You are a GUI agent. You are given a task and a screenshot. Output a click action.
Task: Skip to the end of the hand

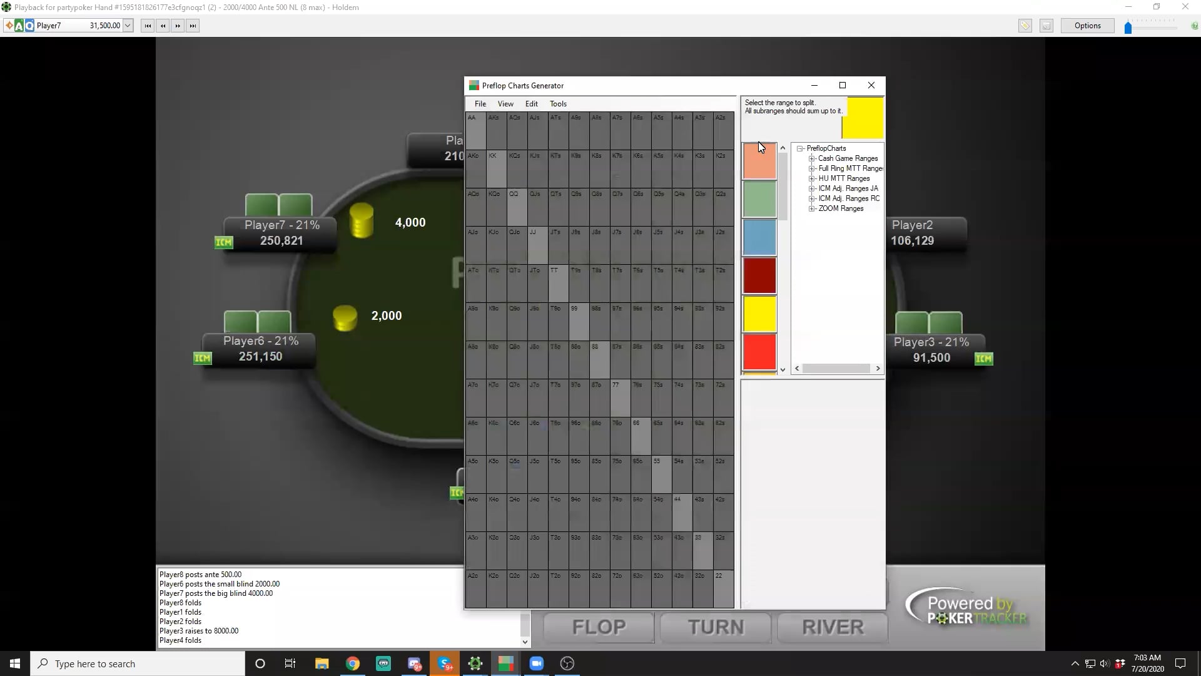click(x=193, y=26)
